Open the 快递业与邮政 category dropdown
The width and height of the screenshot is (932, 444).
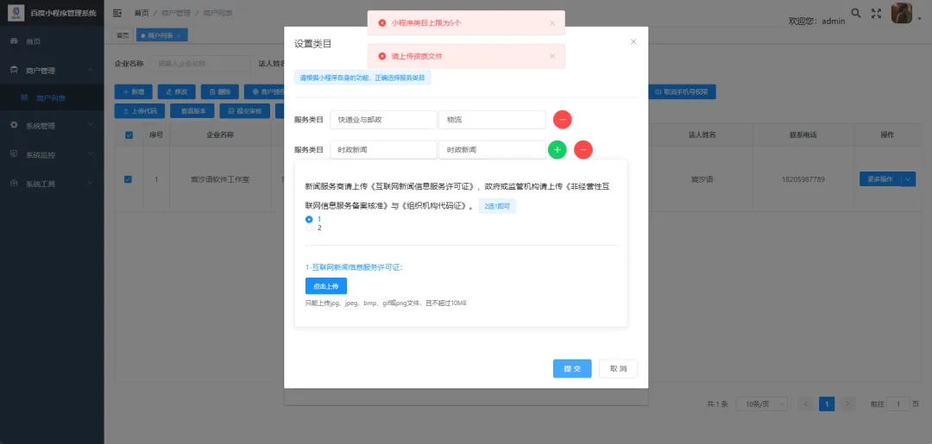tap(383, 119)
